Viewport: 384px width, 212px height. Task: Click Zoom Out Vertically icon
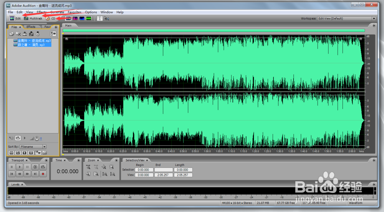click(x=113, y=174)
